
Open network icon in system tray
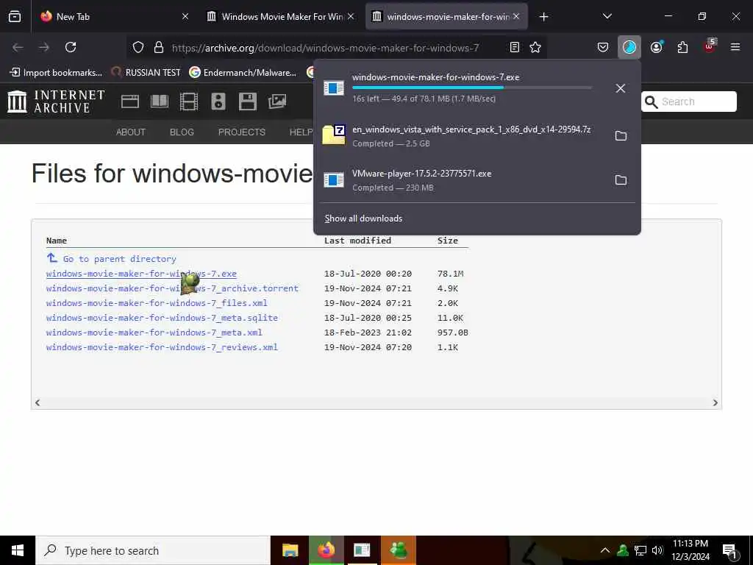click(x=640, y=550)
